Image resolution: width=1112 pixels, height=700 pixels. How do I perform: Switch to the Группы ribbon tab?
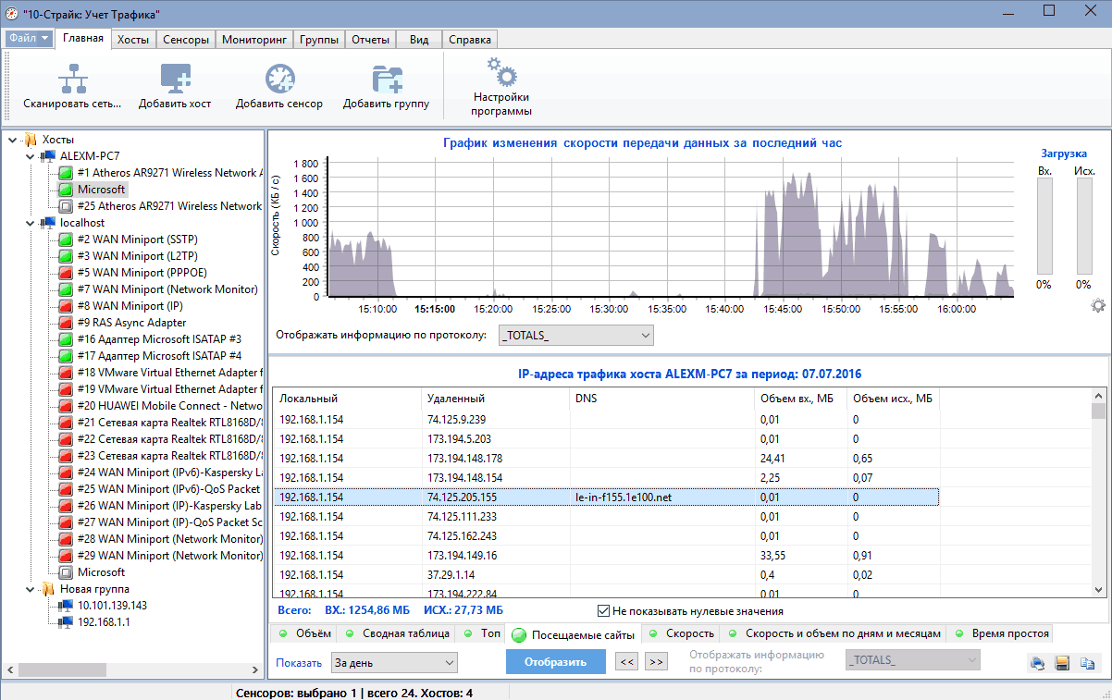pyautogui.click(x=319, y=40)
